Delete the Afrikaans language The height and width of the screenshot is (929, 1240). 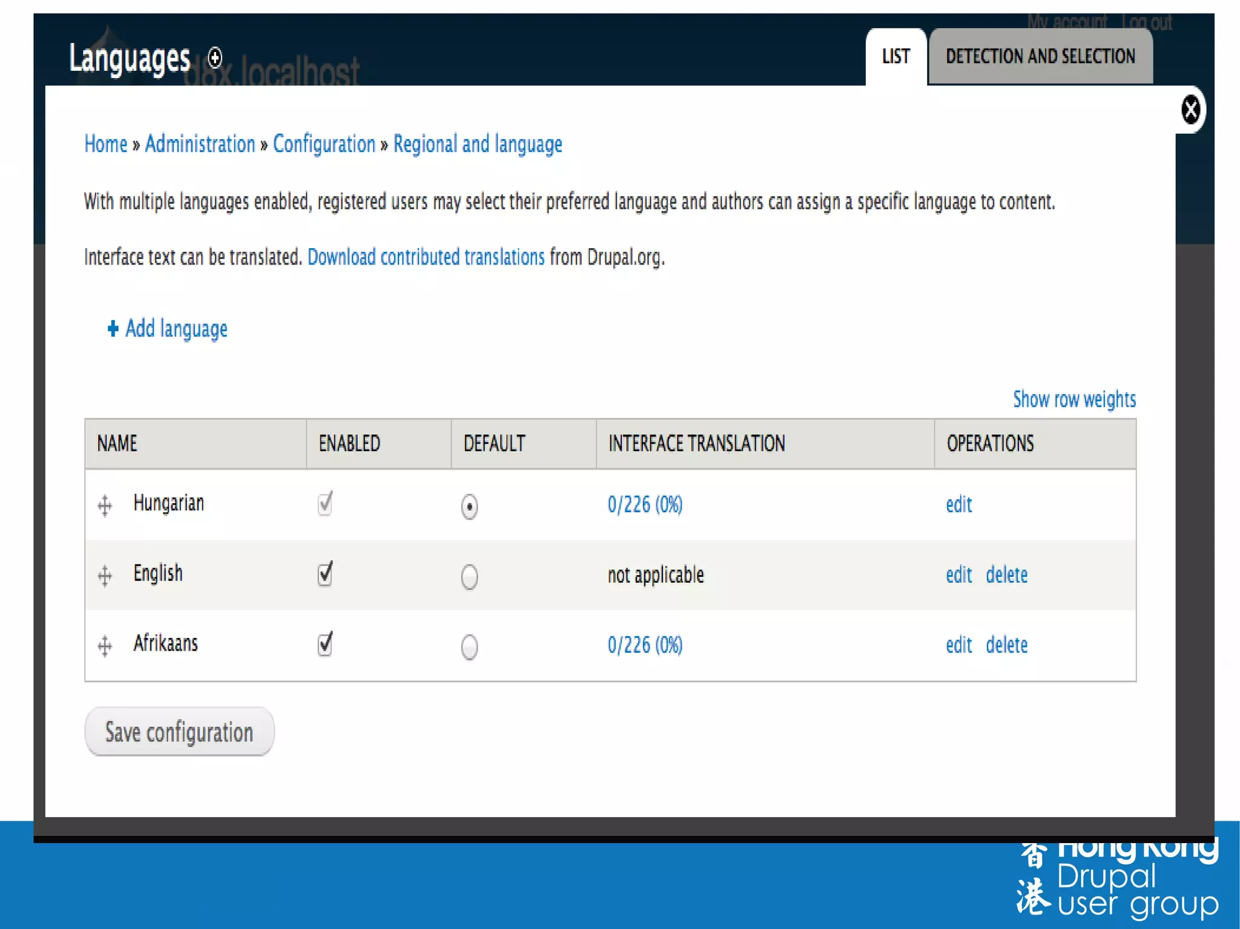tap(1006, 645)
